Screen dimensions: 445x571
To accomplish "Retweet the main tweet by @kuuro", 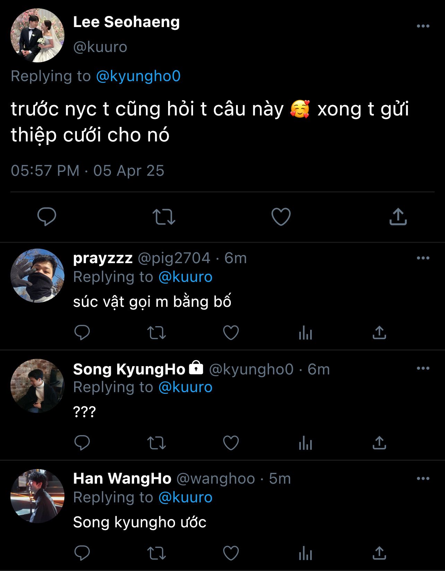I will (164, 217).
